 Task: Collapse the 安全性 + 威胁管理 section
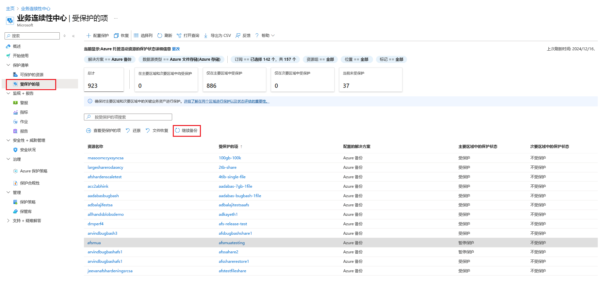click(x=8, y=140)
